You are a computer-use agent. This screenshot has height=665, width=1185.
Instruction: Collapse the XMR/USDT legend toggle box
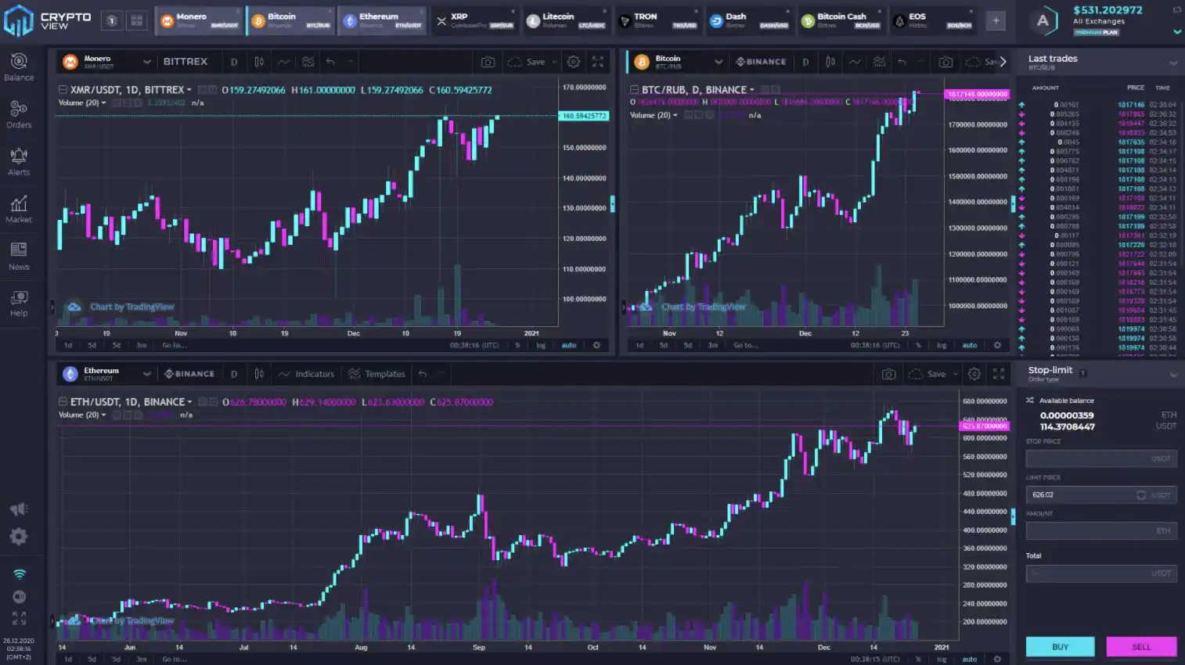63,90
